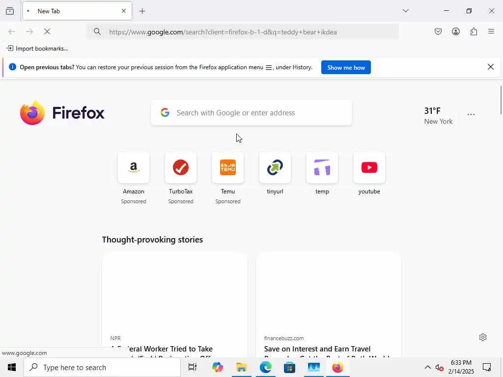Open the landscape-picture app icon on the taskbar
The width and height of the screenshot is (503, 377).
[x=313, y=367]
